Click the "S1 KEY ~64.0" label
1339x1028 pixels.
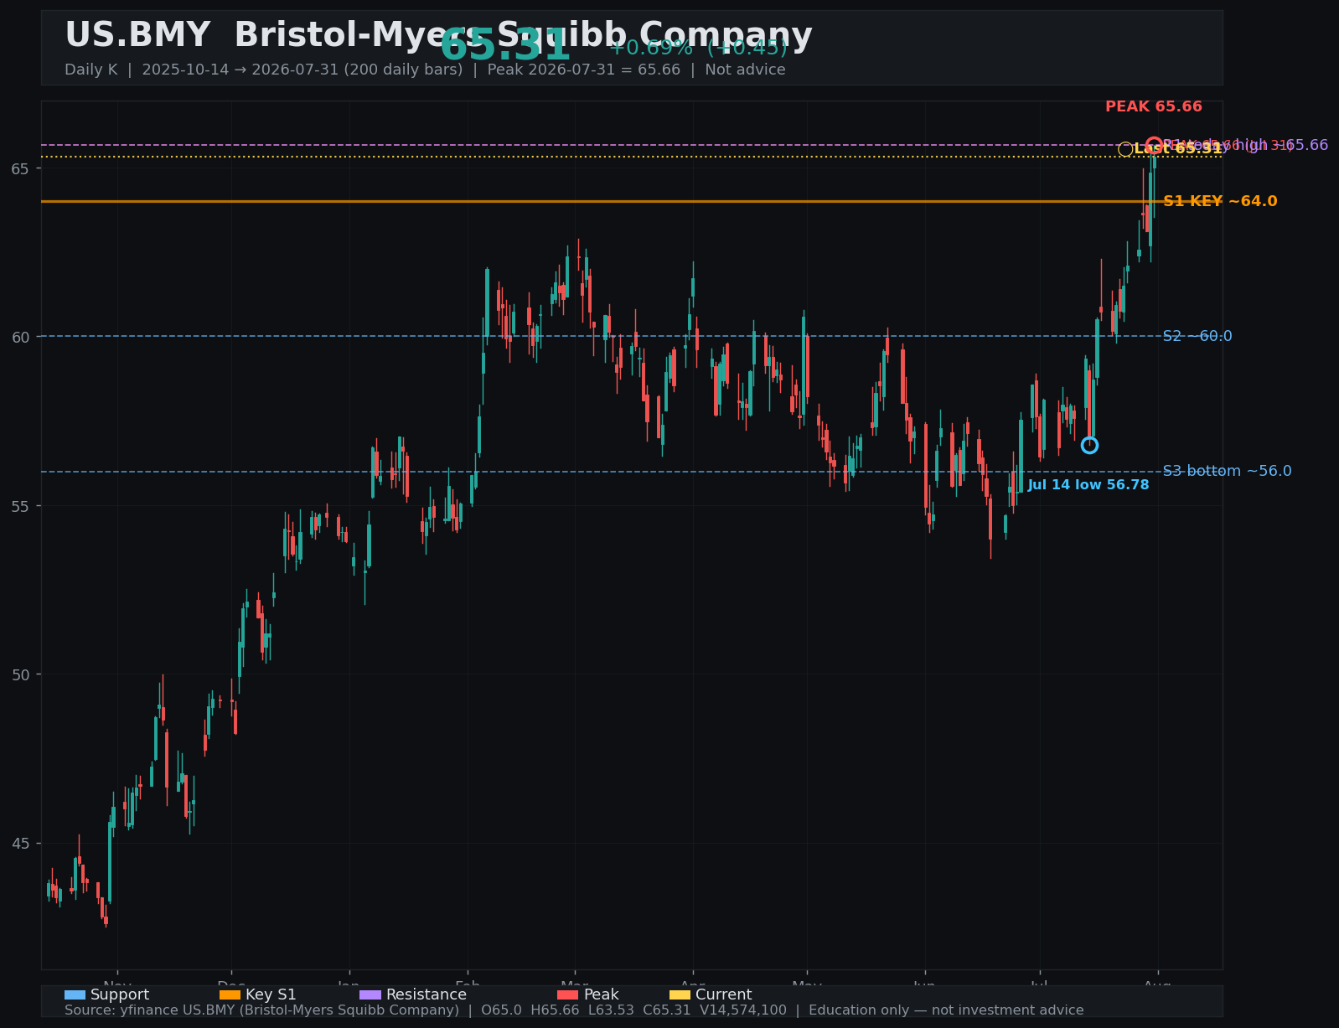tap(1220, 201)
